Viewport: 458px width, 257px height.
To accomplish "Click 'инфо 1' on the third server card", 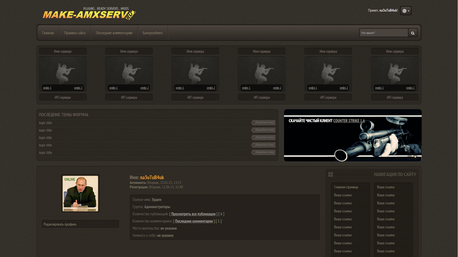I will coord(180,88).
